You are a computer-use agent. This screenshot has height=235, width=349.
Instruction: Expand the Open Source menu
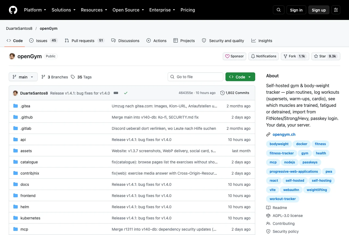tap(128, 10)
